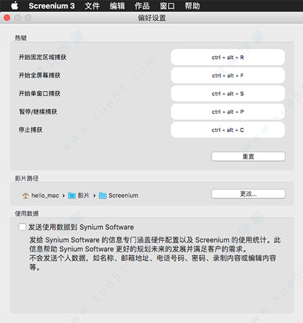Image resolution: width=303 pixels, height=323 pixels.
Task: Click the 更改... movie path button
Action: click(248, 194)
